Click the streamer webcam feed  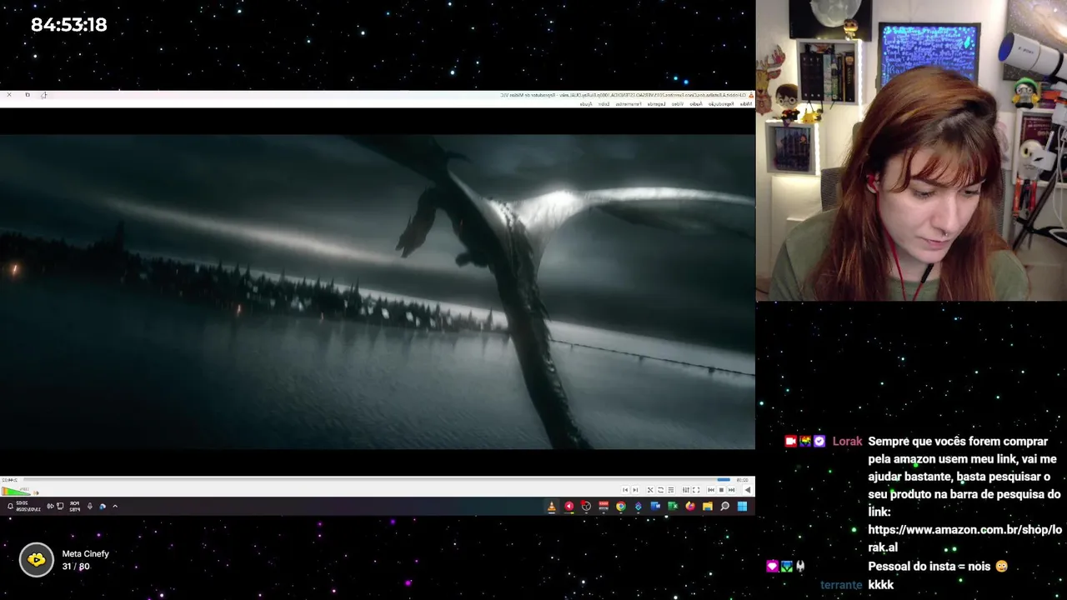tap(911, 150)
